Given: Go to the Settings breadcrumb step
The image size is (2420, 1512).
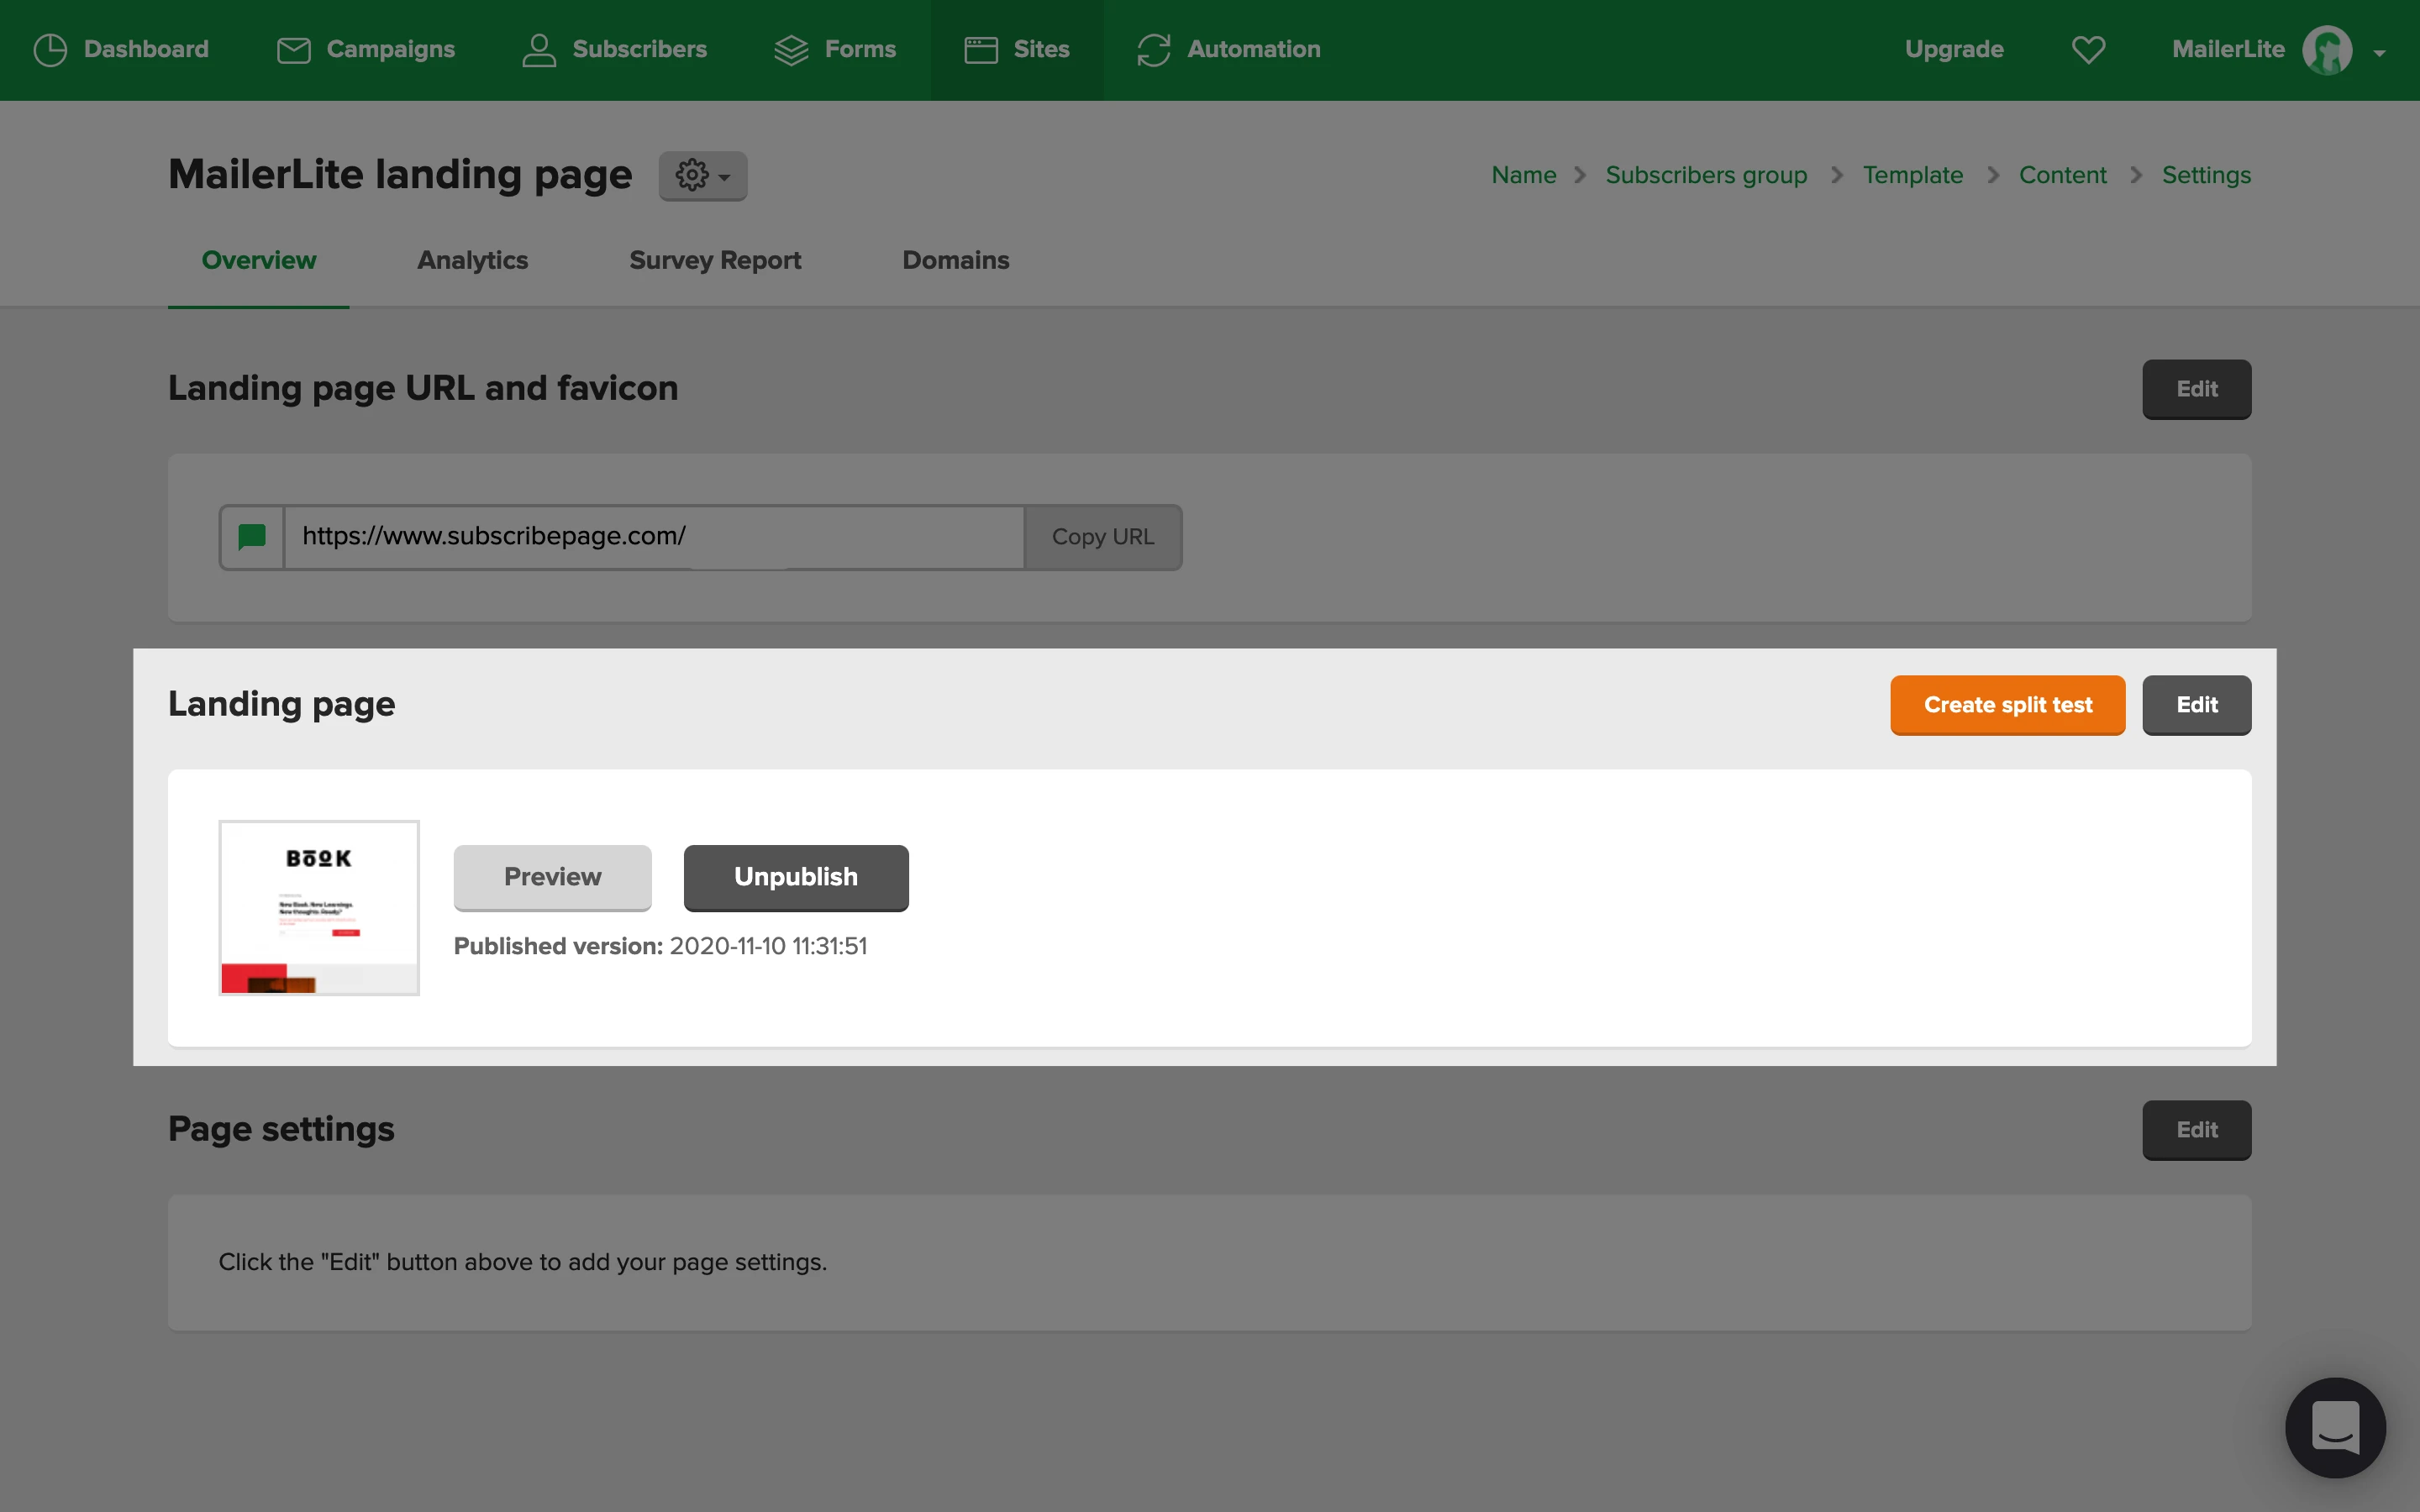Looking at the screenshot, I should coord(2206,175).
